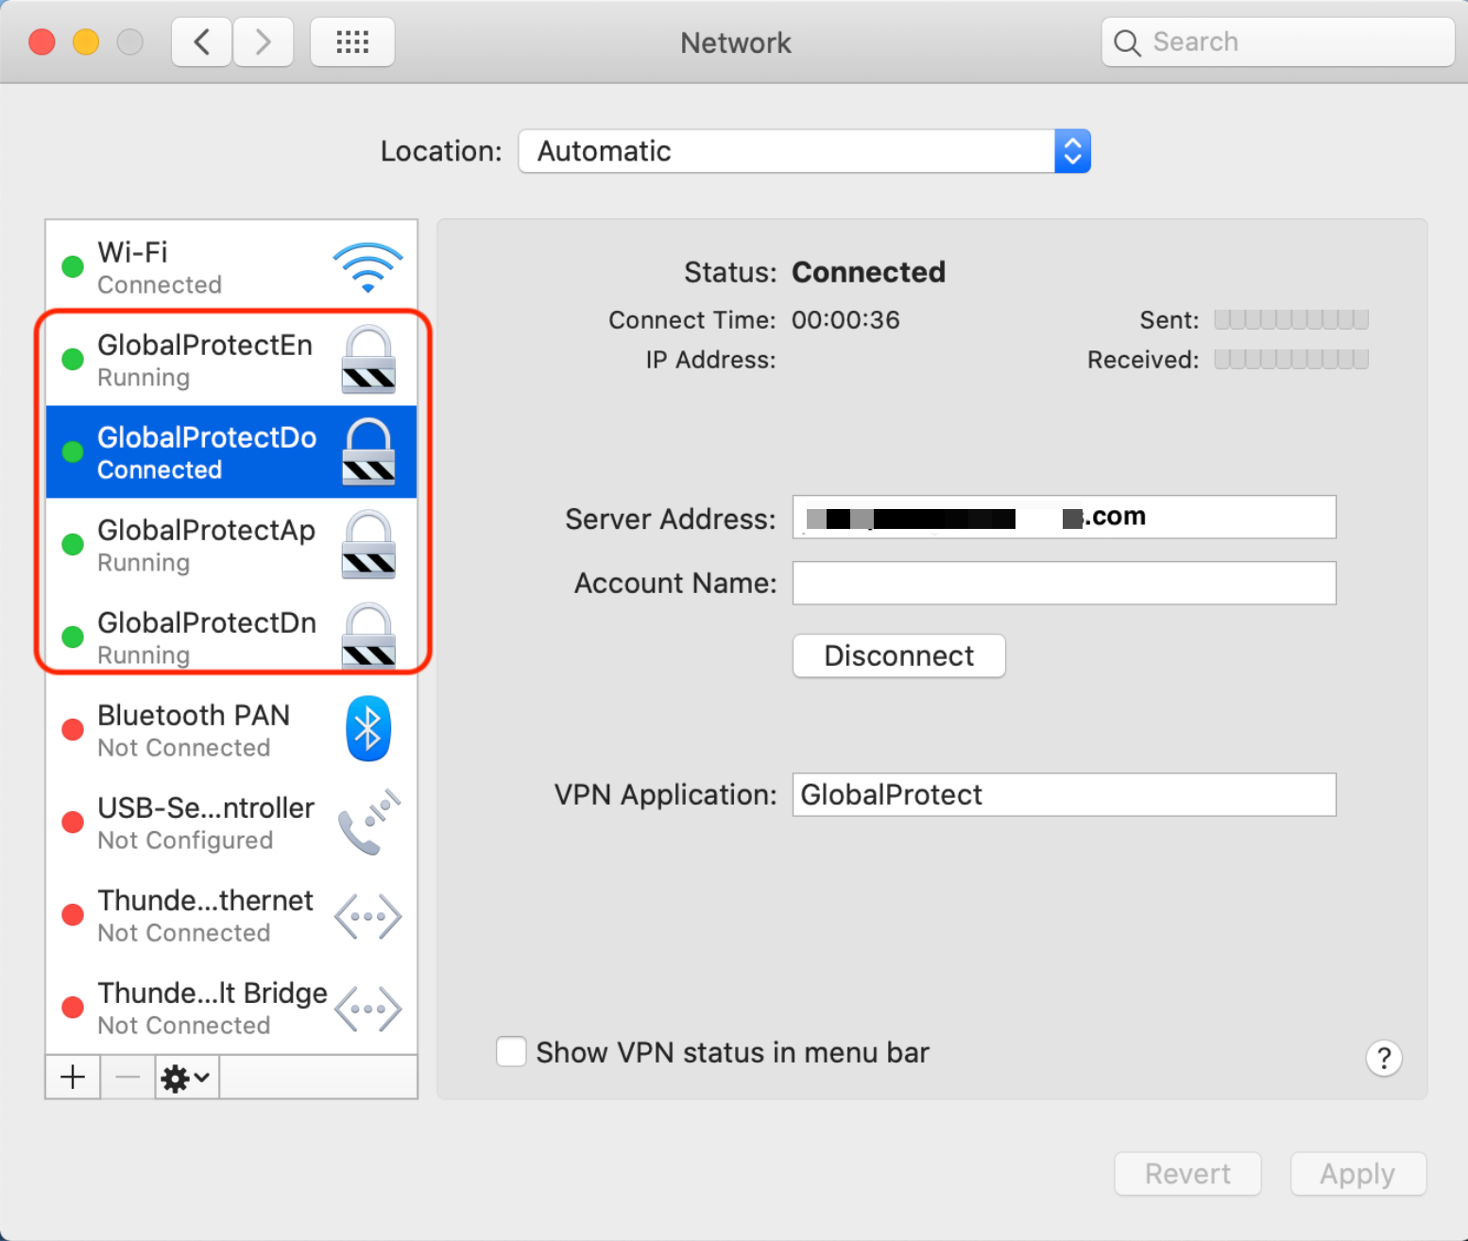Click the magnifying glass search icon
Image resolution: width=1468 pixels, height=1241 pixels.
pos(1127,42)
